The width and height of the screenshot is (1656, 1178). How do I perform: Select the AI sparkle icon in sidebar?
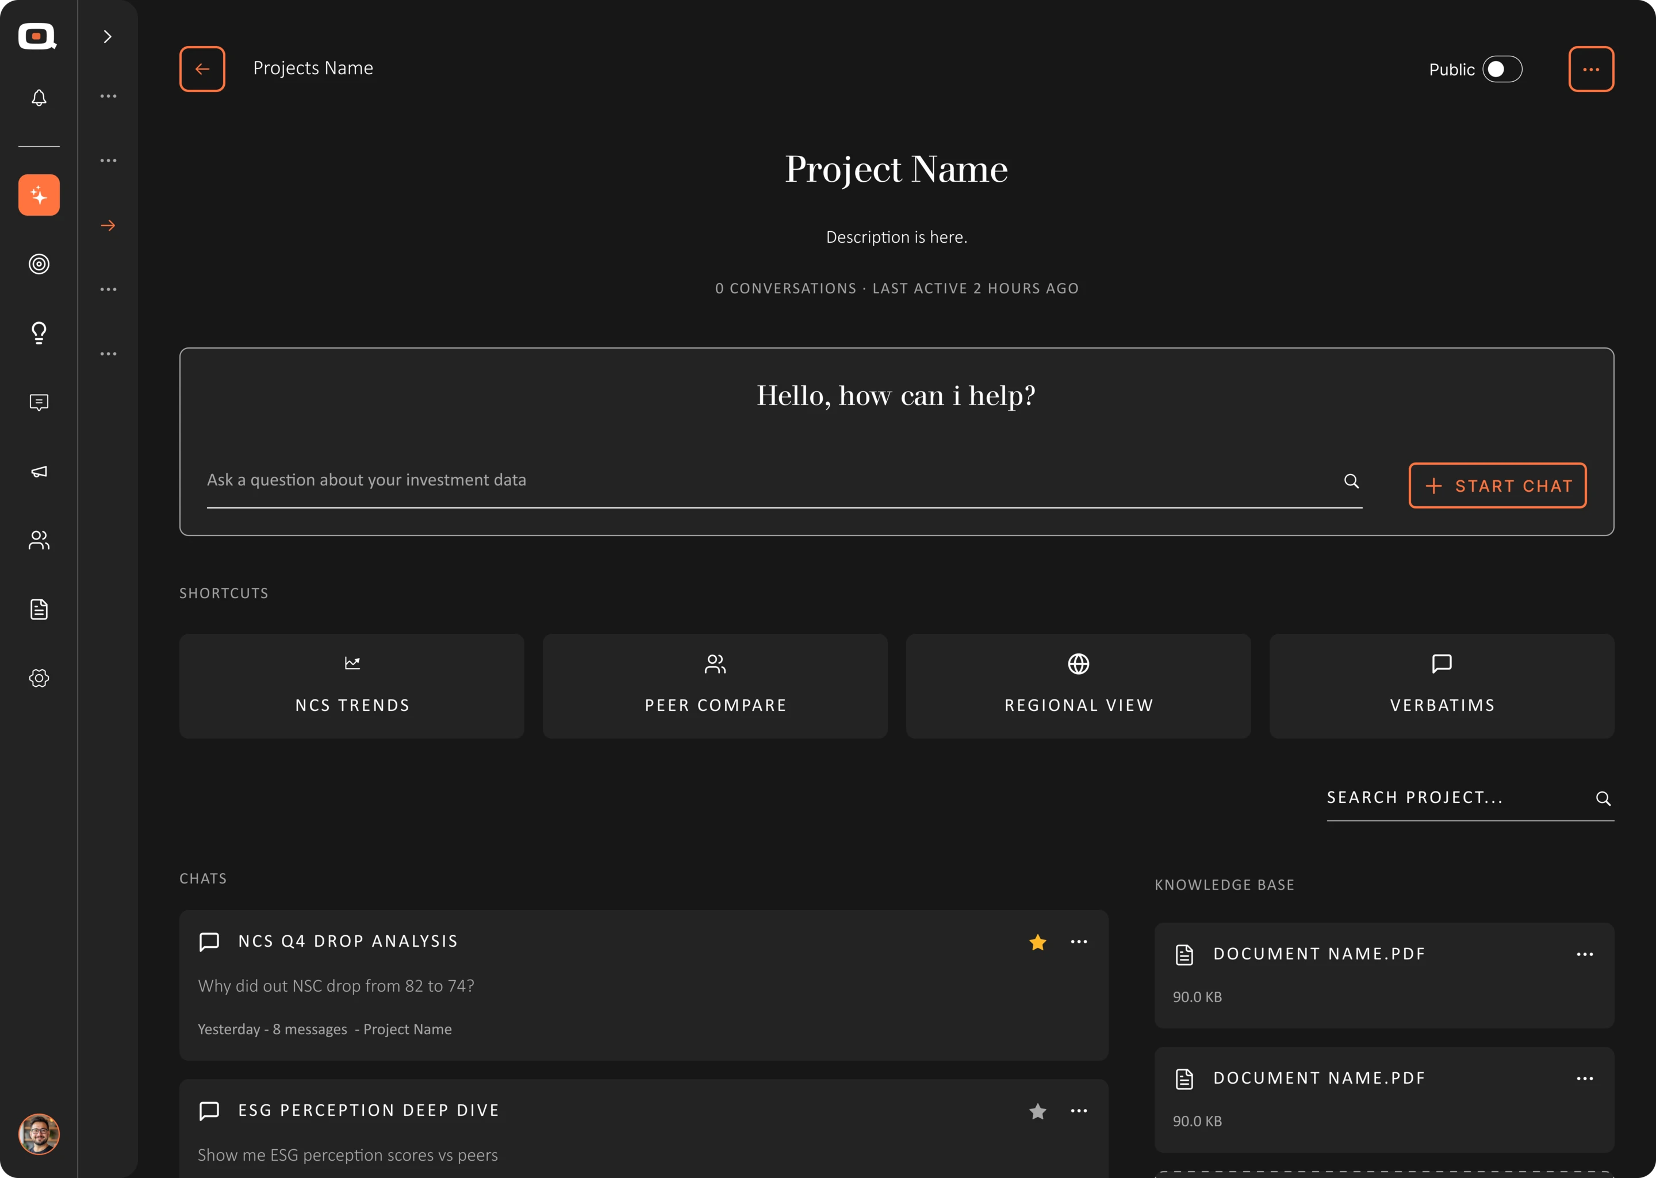(39, 195)
